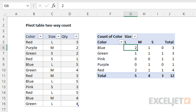Viewport: 196px width, 112px height.
Task: Select column J header
Action: [169, 14]
